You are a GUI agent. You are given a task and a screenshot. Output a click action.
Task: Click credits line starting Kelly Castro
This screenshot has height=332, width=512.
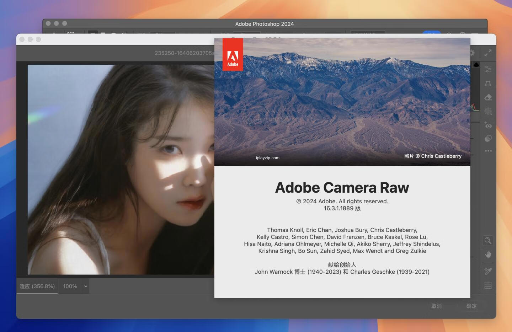pos(342,237)
